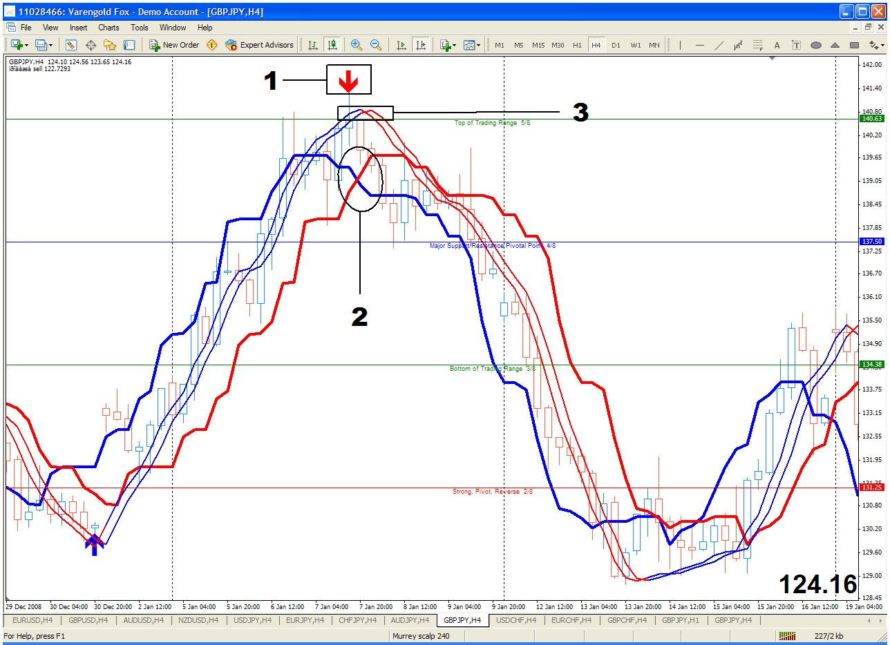The width and height of the screenshot is (890, 645).
Task: Click the 'Top of Trading Range 5/8' label
Action: [x=493, y=123]
